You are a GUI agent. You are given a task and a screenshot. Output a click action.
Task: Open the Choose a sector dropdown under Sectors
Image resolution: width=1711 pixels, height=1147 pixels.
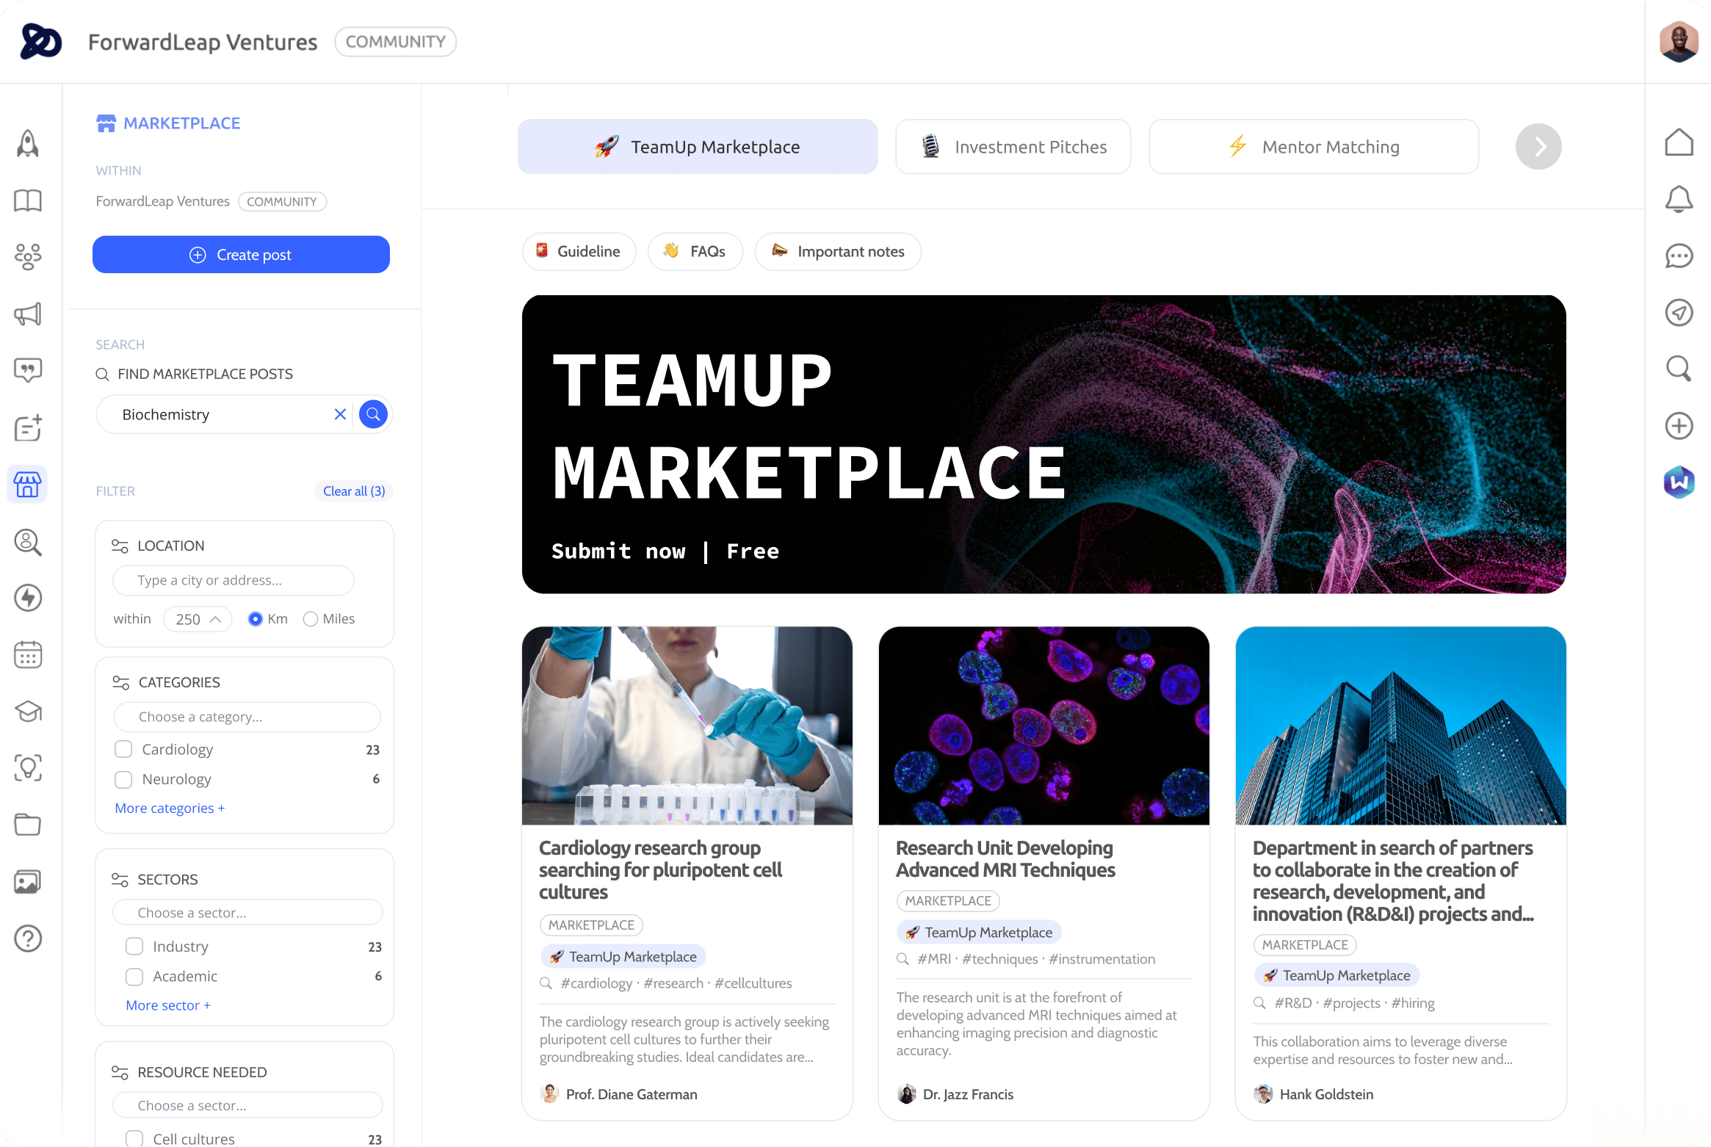click(x=247, y=913)
